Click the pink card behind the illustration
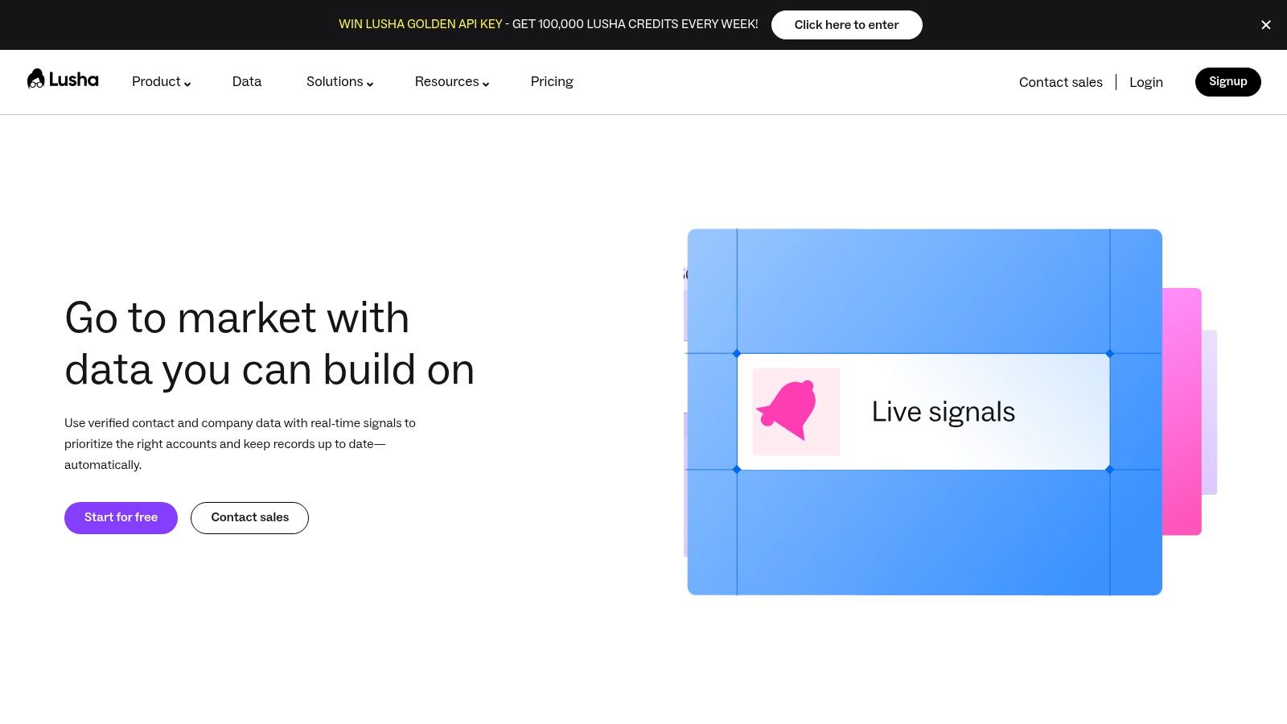Image resolution: width=1287 pixels, height=724 pixels. tap(1182, 412)
